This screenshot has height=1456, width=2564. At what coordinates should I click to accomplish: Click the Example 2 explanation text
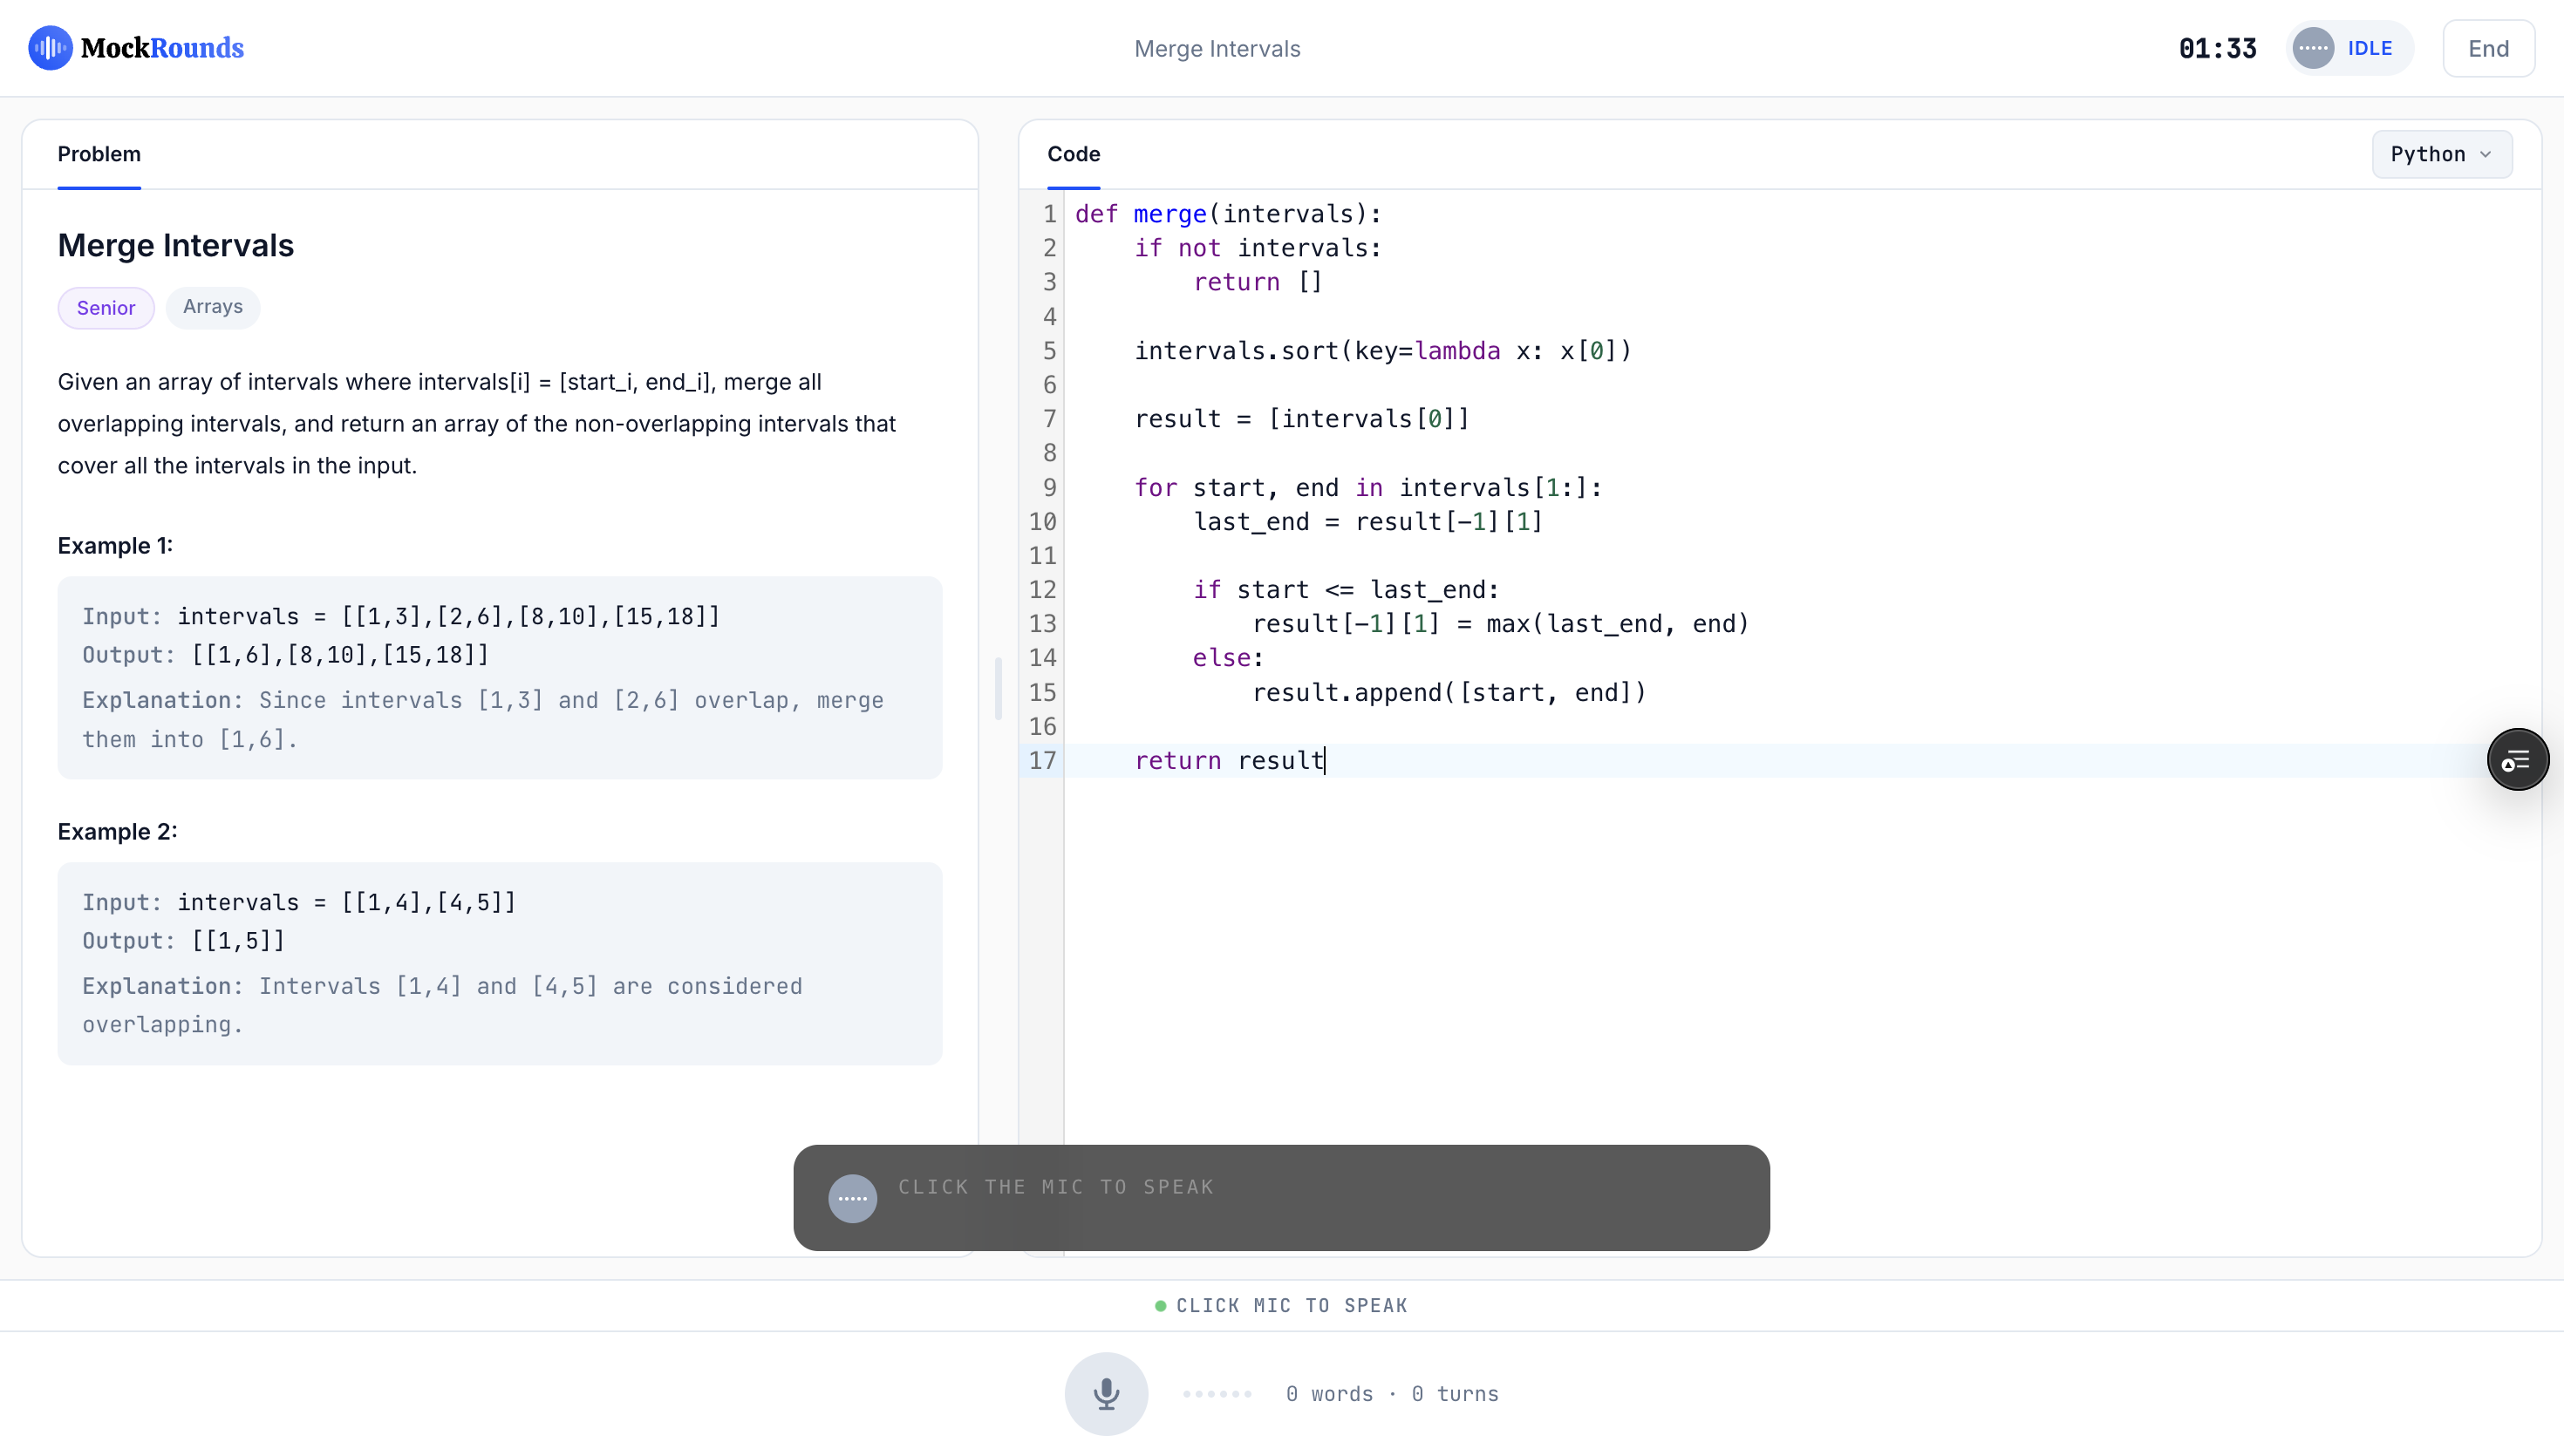(442, 1006)
